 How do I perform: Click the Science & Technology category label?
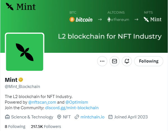(32, 117)
